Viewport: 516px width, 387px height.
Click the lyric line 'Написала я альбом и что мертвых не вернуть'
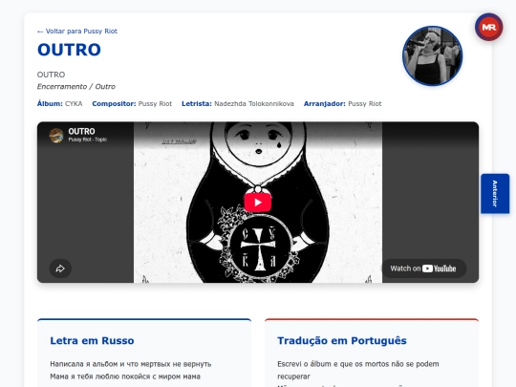tap(131, 364)
